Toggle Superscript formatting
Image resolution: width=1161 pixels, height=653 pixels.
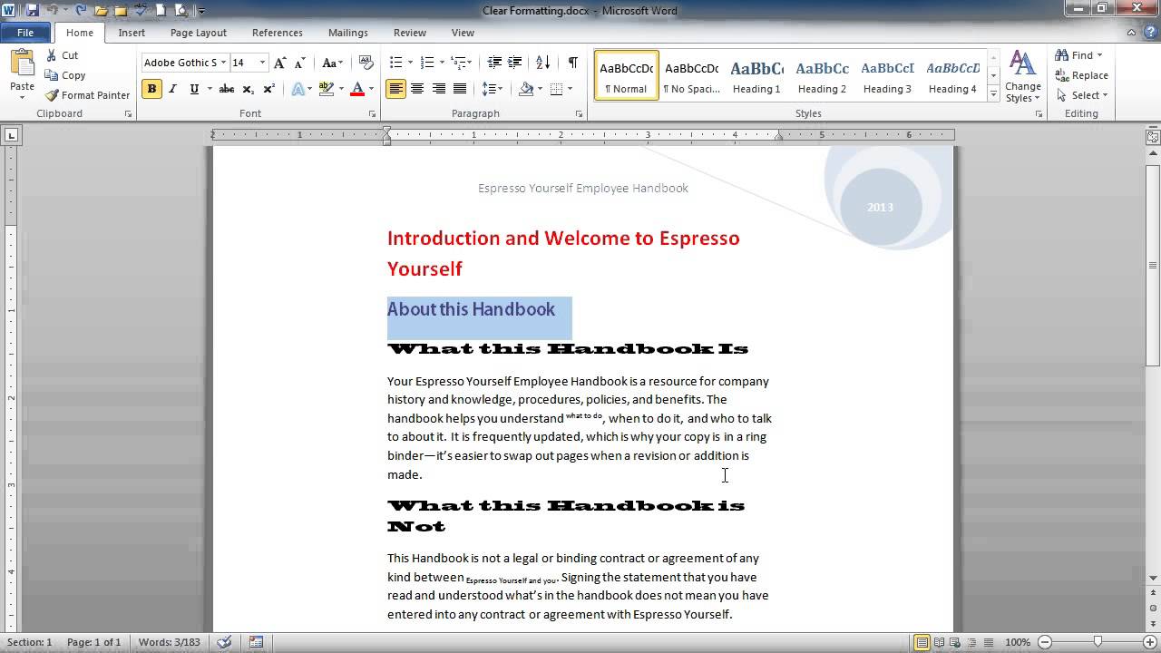tap(269, 89)
